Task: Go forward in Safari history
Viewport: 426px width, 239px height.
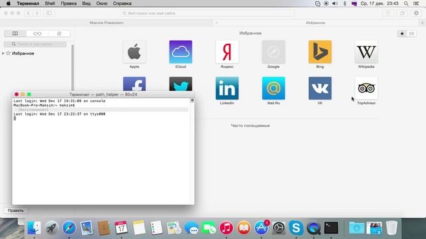Action: pyautogui.click(x=37, y=13)
